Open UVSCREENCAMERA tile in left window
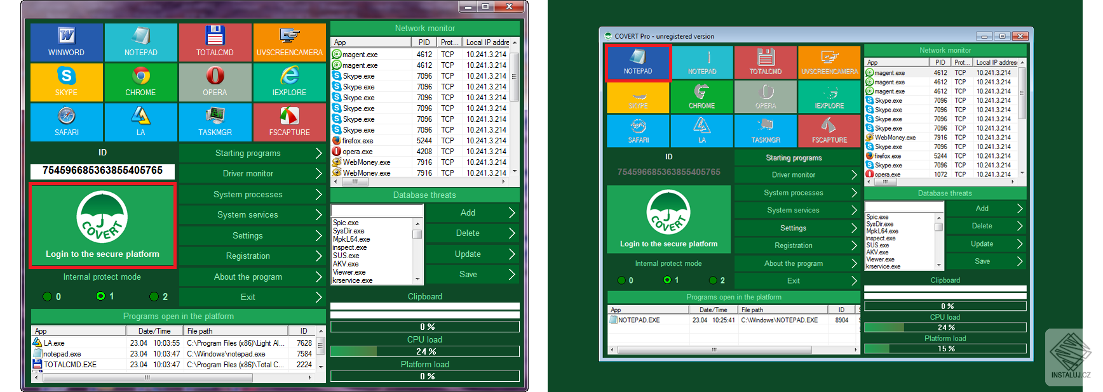 pos(289,42)
